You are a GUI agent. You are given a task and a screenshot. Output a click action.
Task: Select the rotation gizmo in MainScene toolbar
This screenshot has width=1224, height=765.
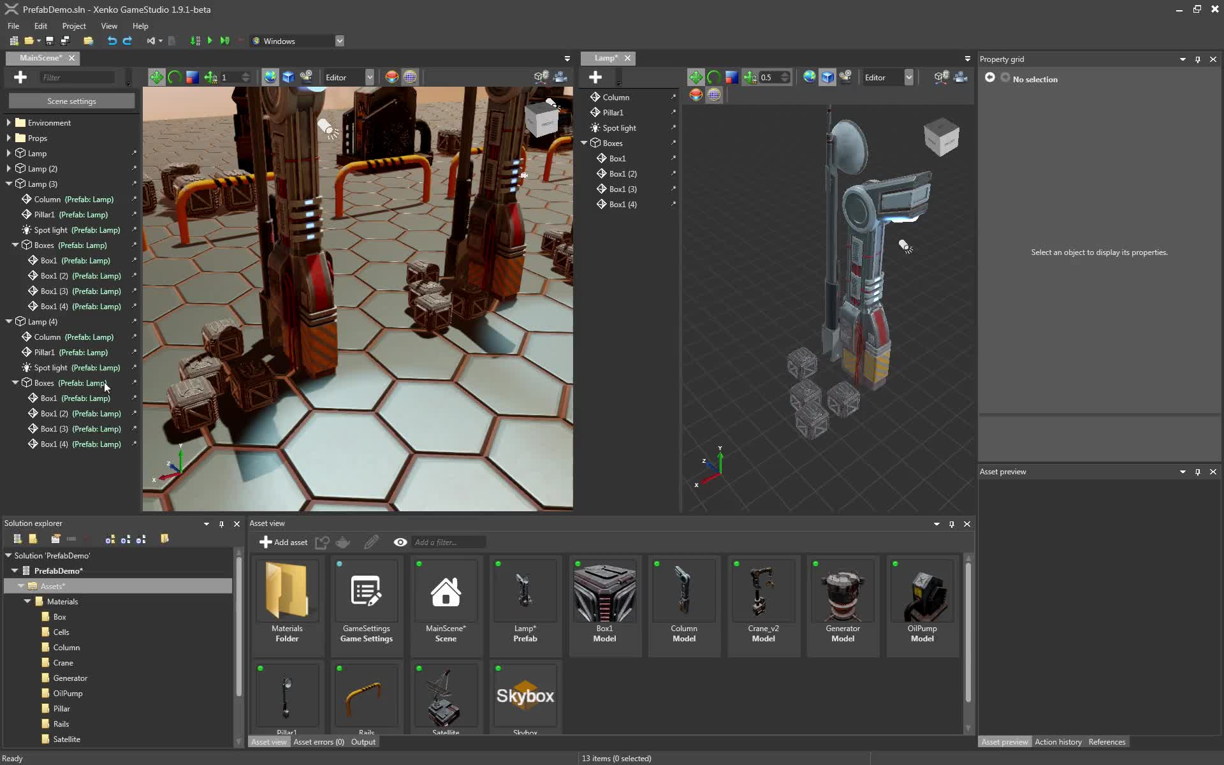(175, 77)
